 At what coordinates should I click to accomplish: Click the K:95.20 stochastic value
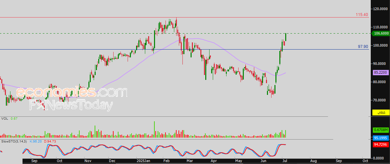(36, 141)
